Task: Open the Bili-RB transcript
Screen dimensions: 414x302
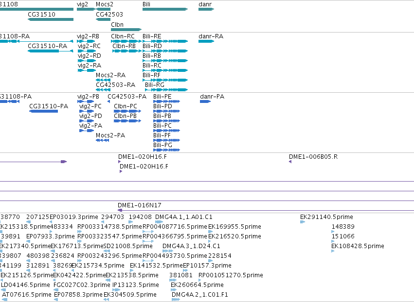Action: point(165,61)
